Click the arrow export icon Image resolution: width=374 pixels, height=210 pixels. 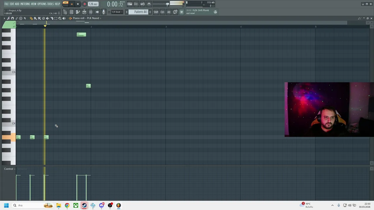click(97, 12)
